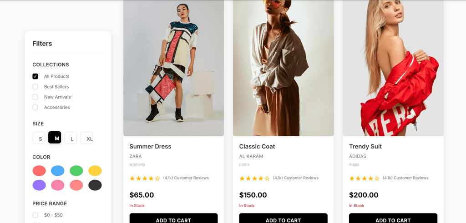Click the star rating under Summer Dress
Viewport: 466px width, 223px height.
coord(145,178)
